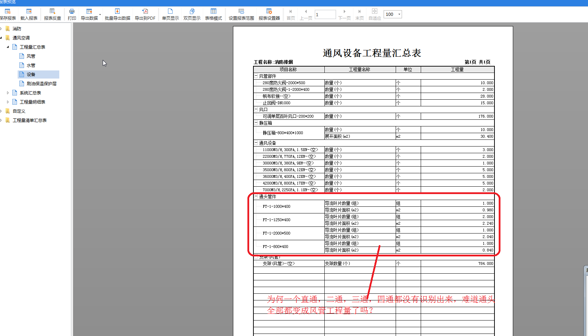588x336 pixels.
Task: Collapse the 风口 group in report
Action: pos(256,109)
